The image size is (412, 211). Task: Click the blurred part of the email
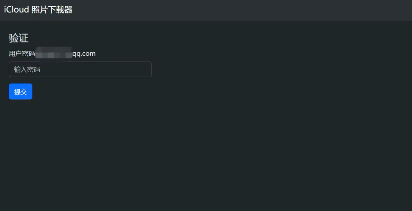tap(53, 54)
